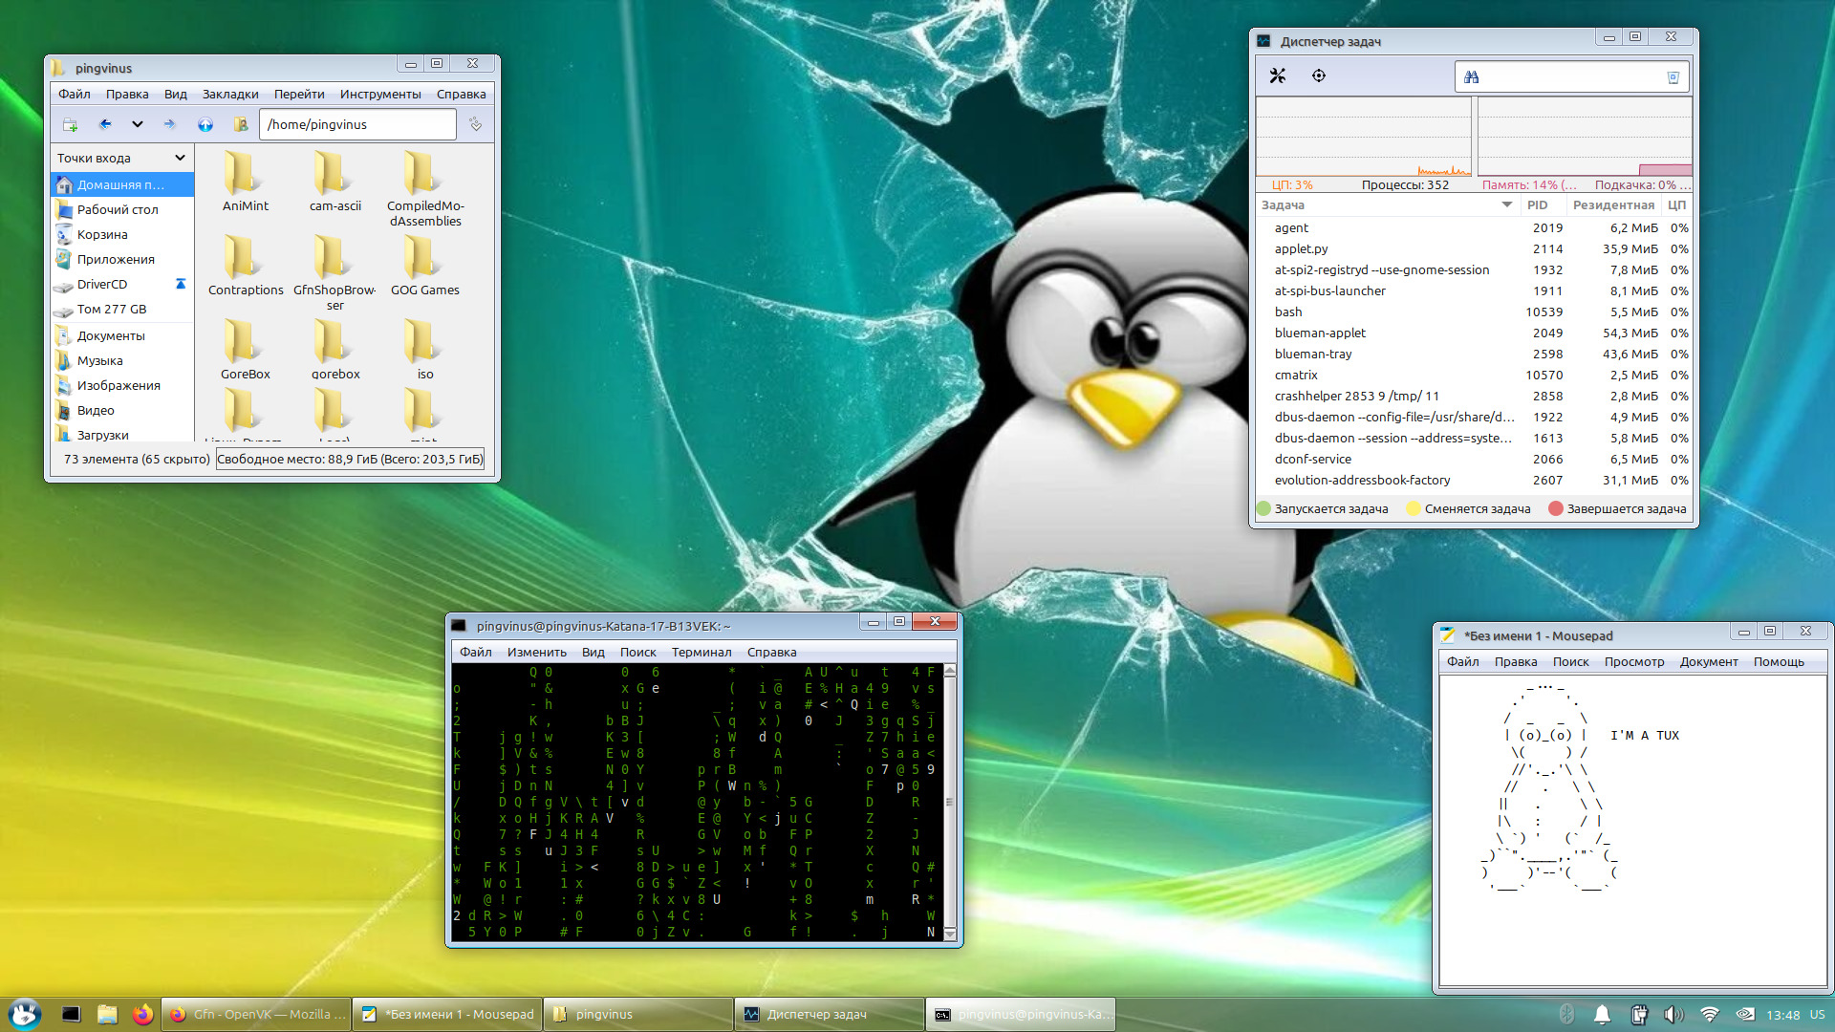
Task: Select the CompiledModAssemblies folder
Action: click(x=425, y=188)
